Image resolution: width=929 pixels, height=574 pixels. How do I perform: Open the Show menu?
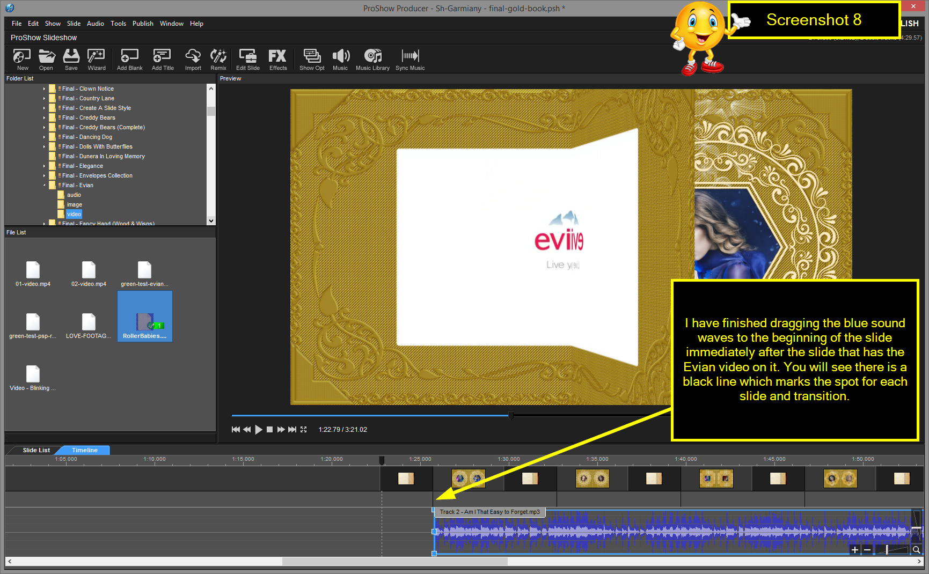tap(53, 24)
